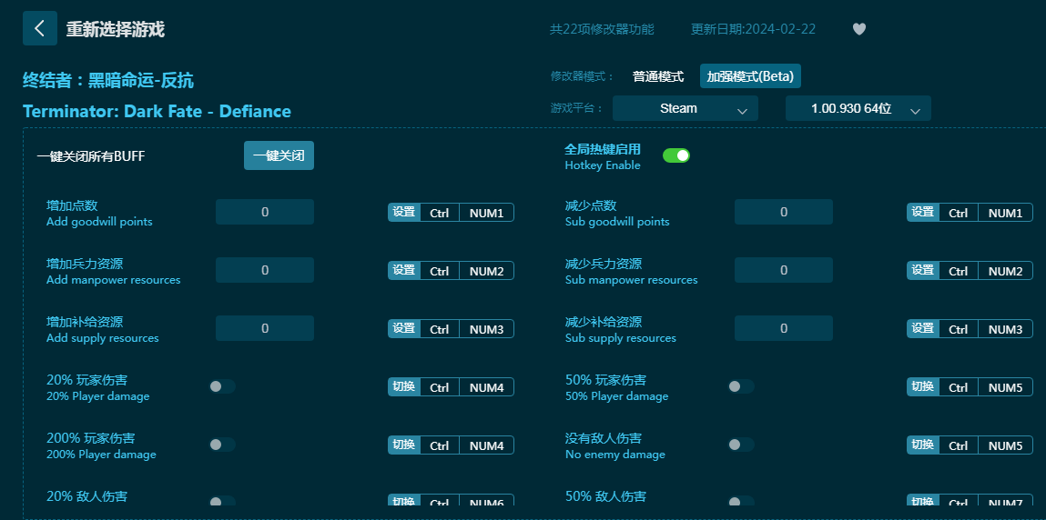This screenshot has width=1046, height=520.
Task: Click NUM2 key of Sub manpower resources hotkey
Action: [1005, 270]
